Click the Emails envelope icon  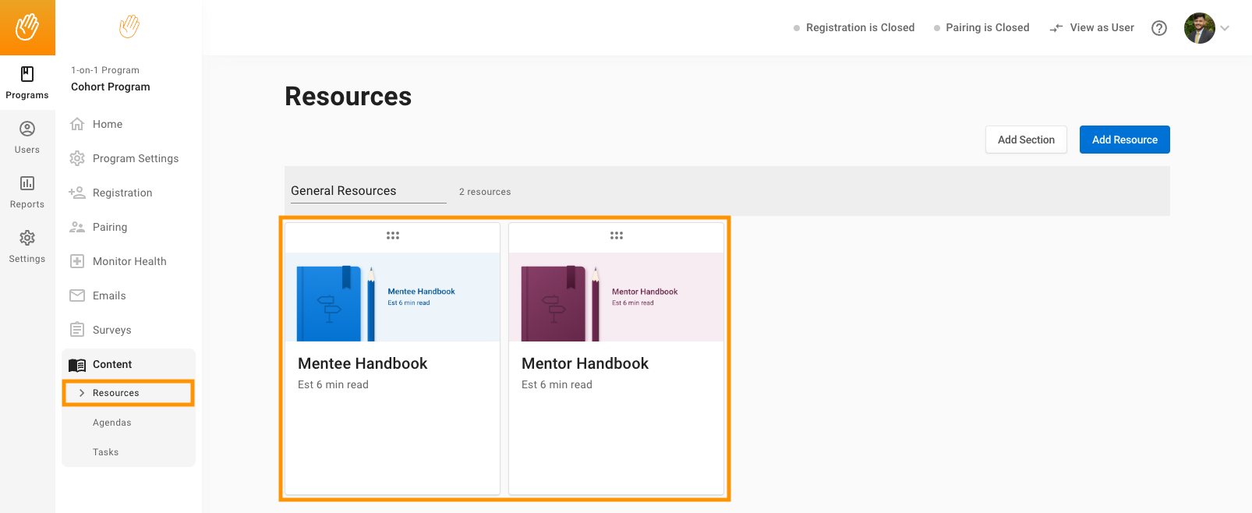[x=77, y=295]
